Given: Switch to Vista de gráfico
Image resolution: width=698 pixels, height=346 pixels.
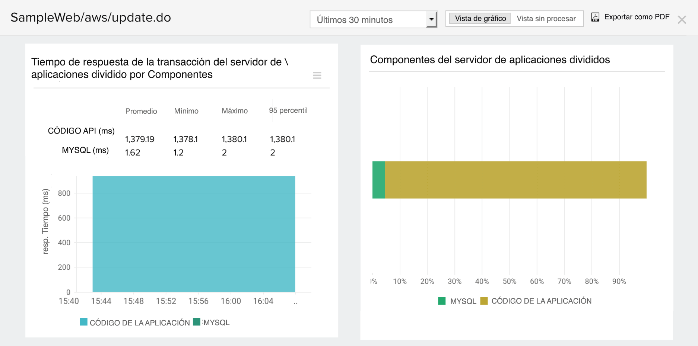Looking at the screenshot, I should [x=480, y=19].
